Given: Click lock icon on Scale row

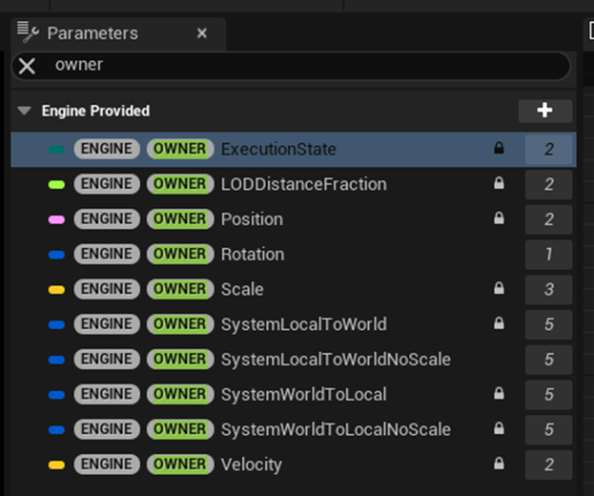Looking at the screenshot, I should [499, 288].
